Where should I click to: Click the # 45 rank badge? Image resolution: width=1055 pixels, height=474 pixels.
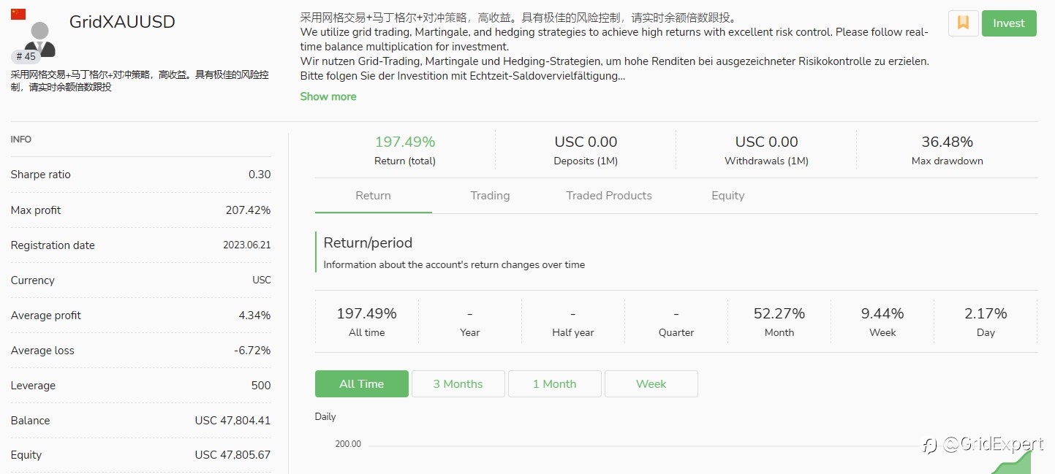tap(26, 56)
